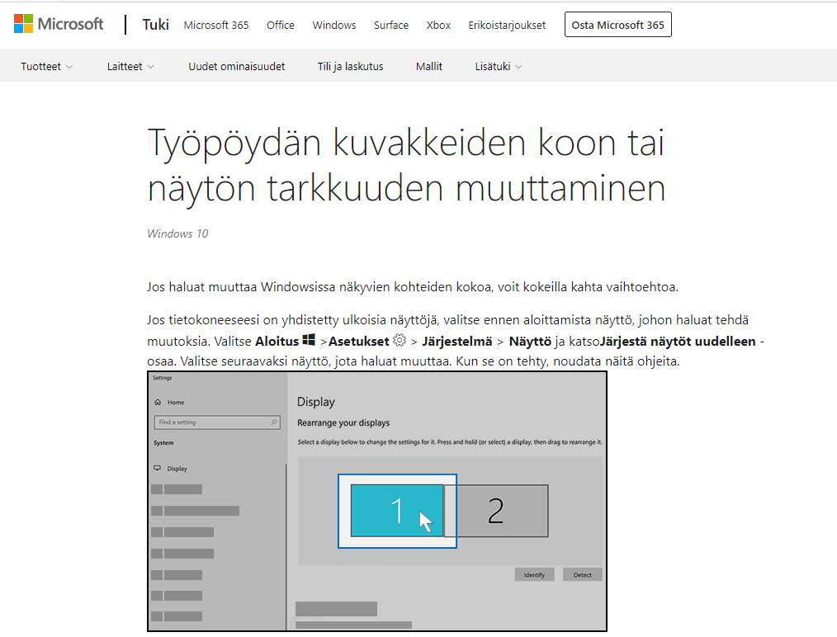Screen dimensions: 837x637
Task: Click the Detect button in the image
Action: coord(583,574)
